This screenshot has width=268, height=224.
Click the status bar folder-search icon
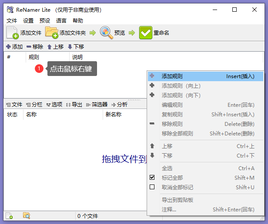(27, 216)
